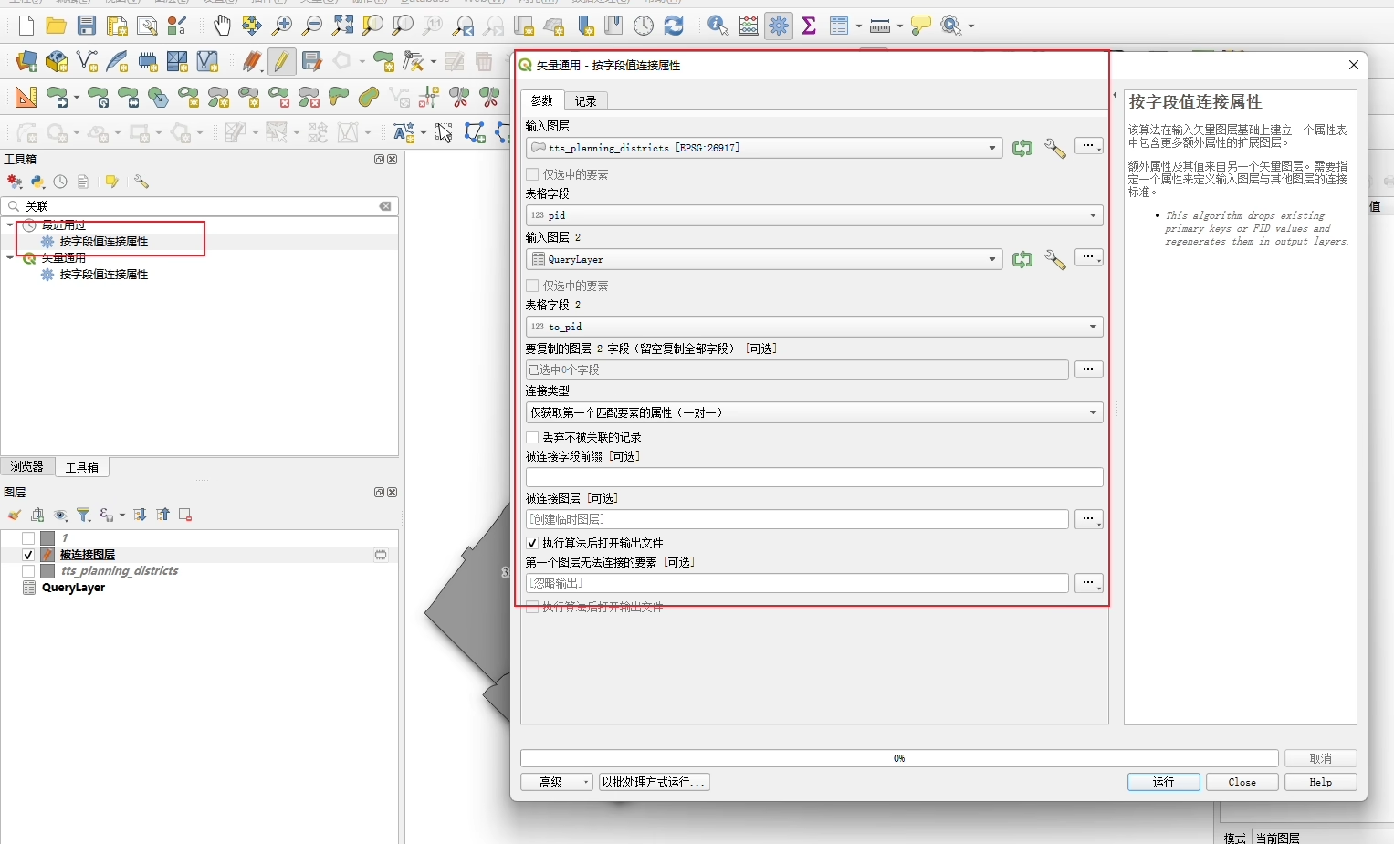Click the toolbox search box containing 关联
The height and width of the screenshot is (844, 1394).
coord(200,206)
